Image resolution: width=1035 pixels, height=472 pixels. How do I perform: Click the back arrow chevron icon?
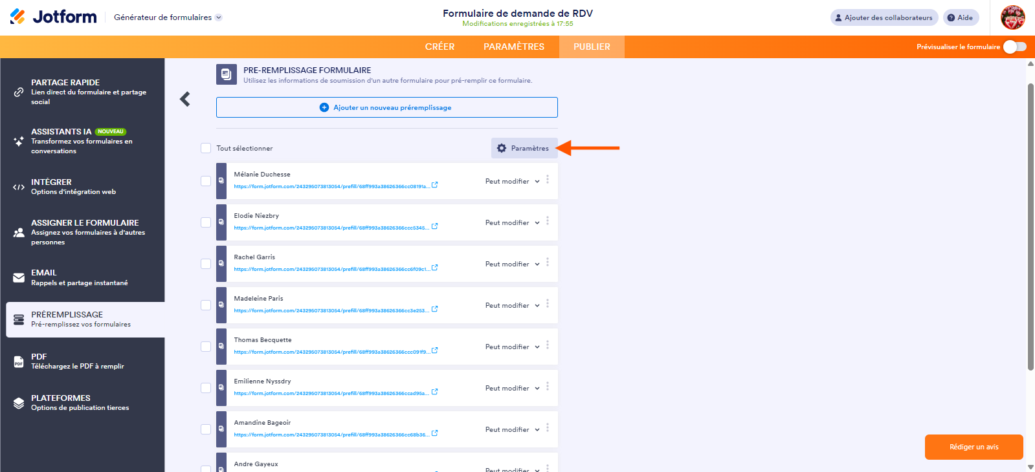coord(185,99)
